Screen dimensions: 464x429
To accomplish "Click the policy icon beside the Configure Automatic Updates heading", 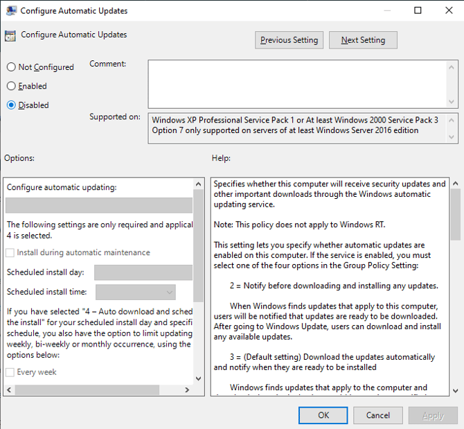I will 11,37.
